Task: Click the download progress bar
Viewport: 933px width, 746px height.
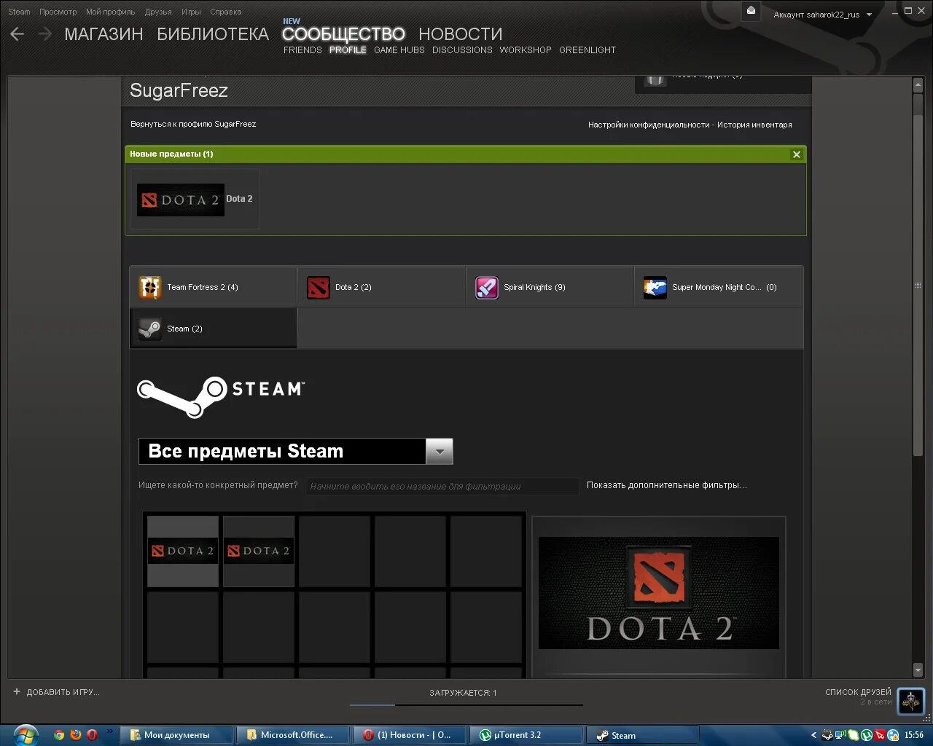Action: click(466, 705)
